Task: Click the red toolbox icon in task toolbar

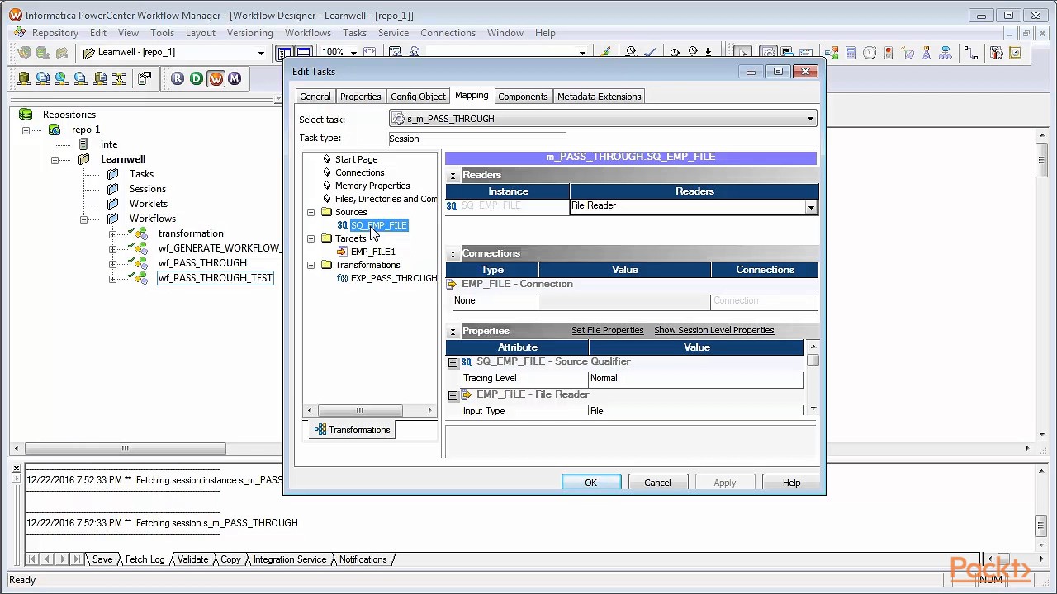Action: tap(997, 53)
